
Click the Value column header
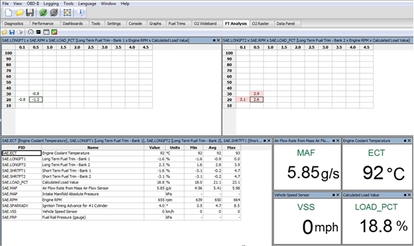(x=155, y=147)
